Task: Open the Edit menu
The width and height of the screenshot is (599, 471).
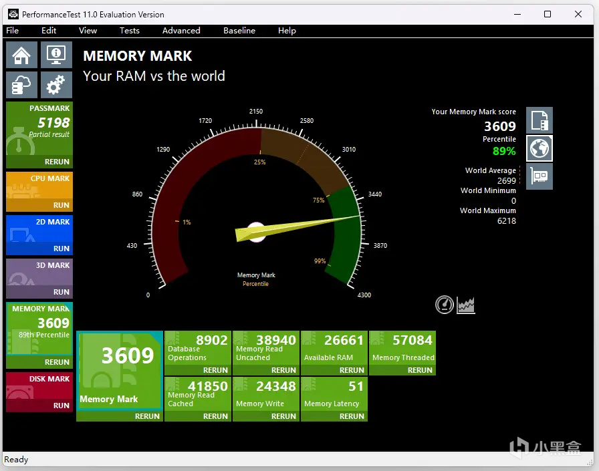Action: [49, 31]
